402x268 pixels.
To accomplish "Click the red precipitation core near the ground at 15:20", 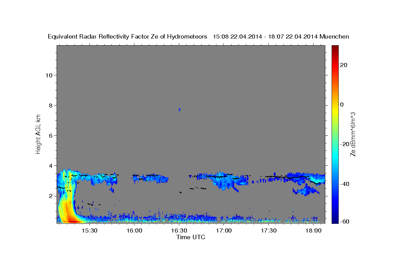I will tap(72, 221).
